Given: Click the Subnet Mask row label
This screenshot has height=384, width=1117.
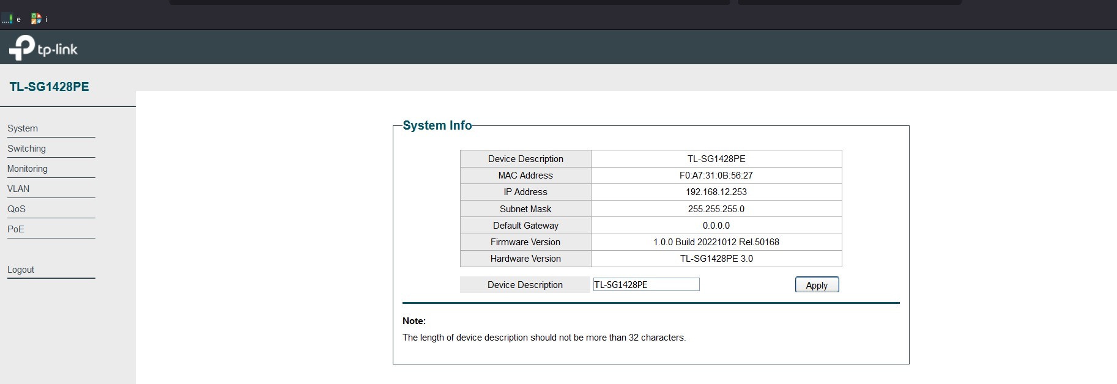Looking at the screenshot, I should pyautogui.click(x=525, y=209).
